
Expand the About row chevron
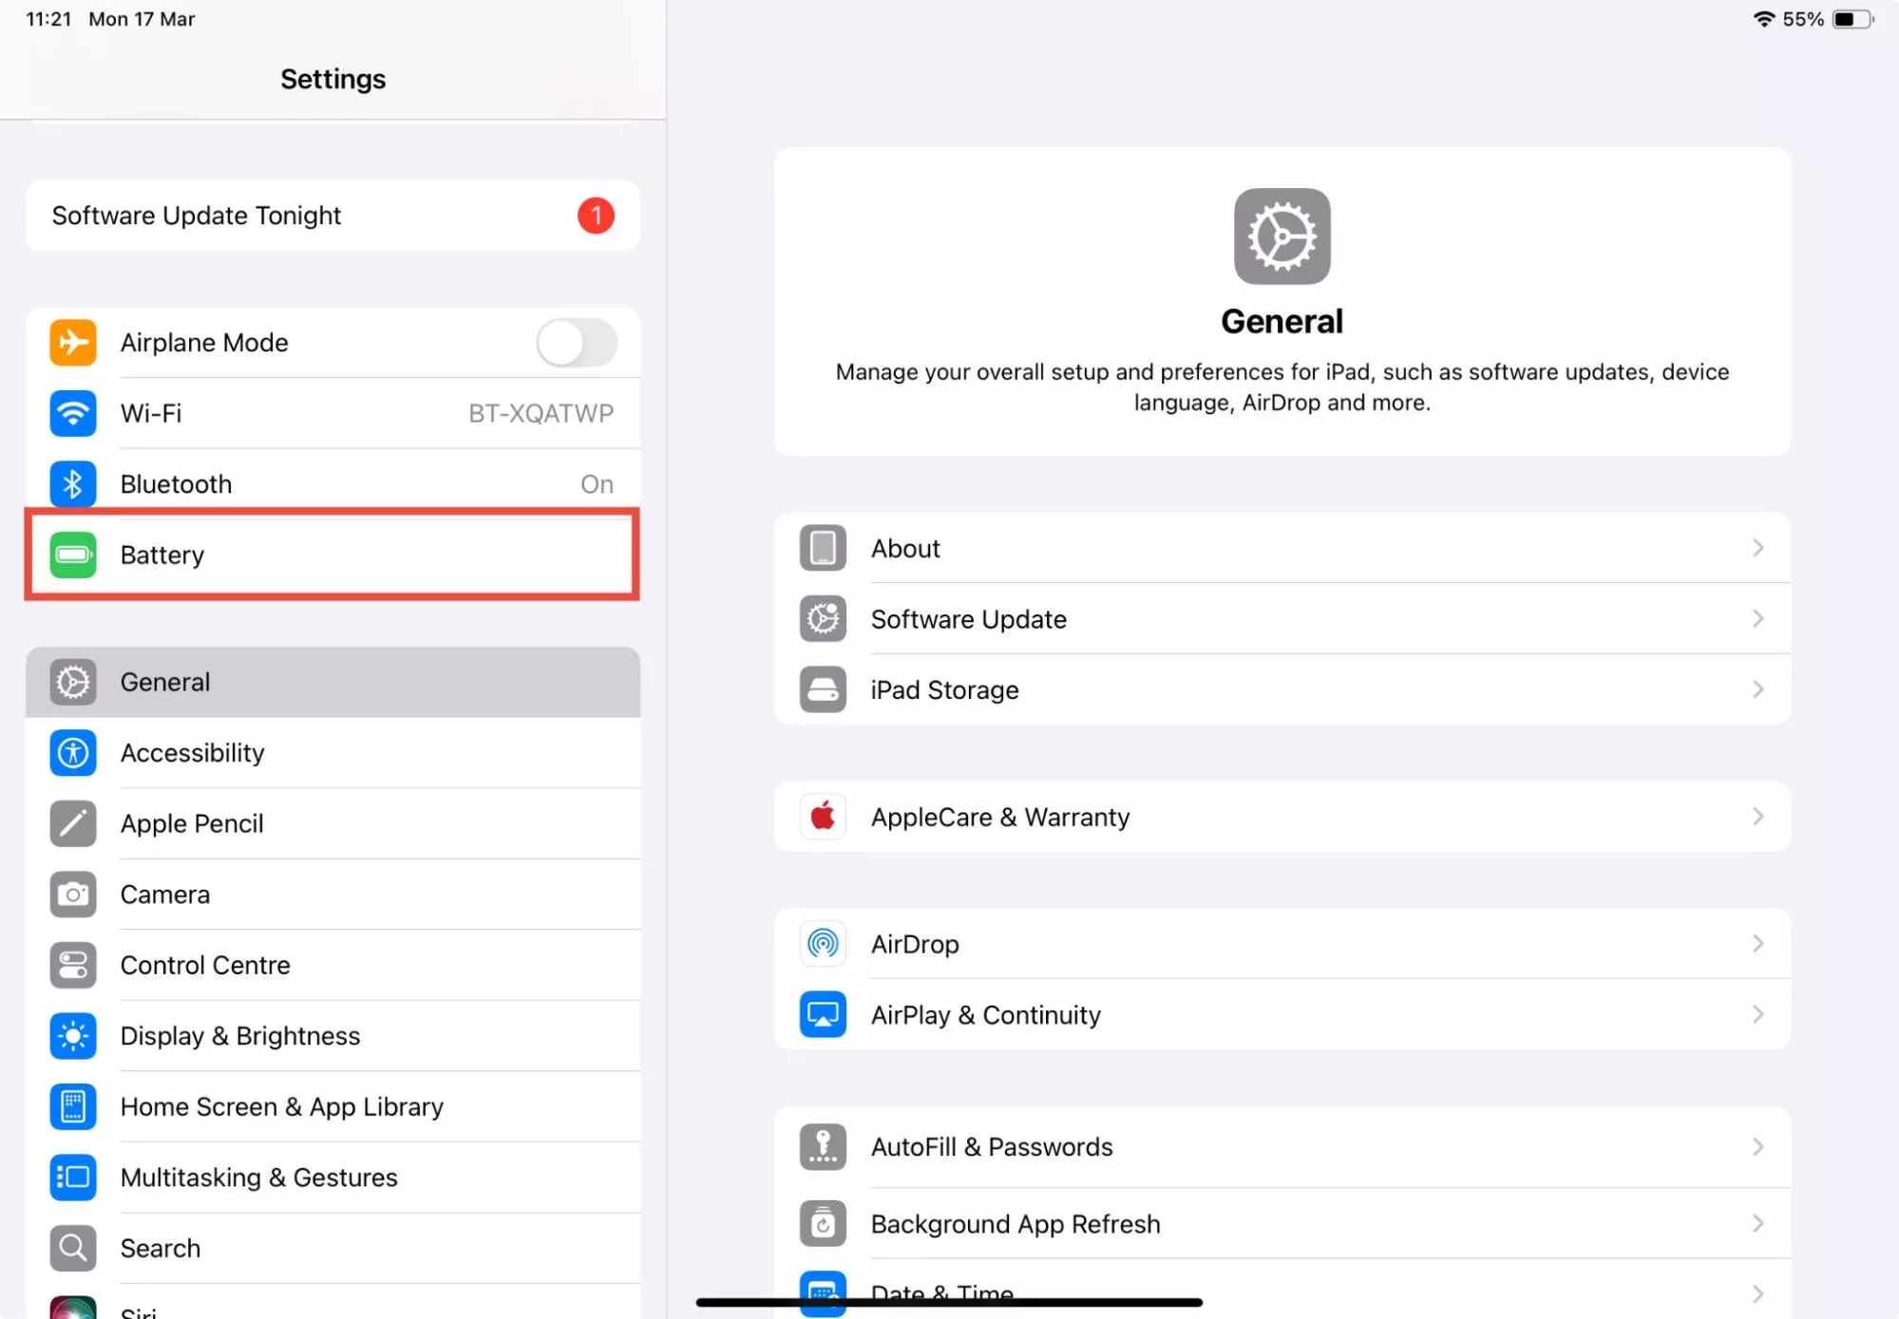1757,548
